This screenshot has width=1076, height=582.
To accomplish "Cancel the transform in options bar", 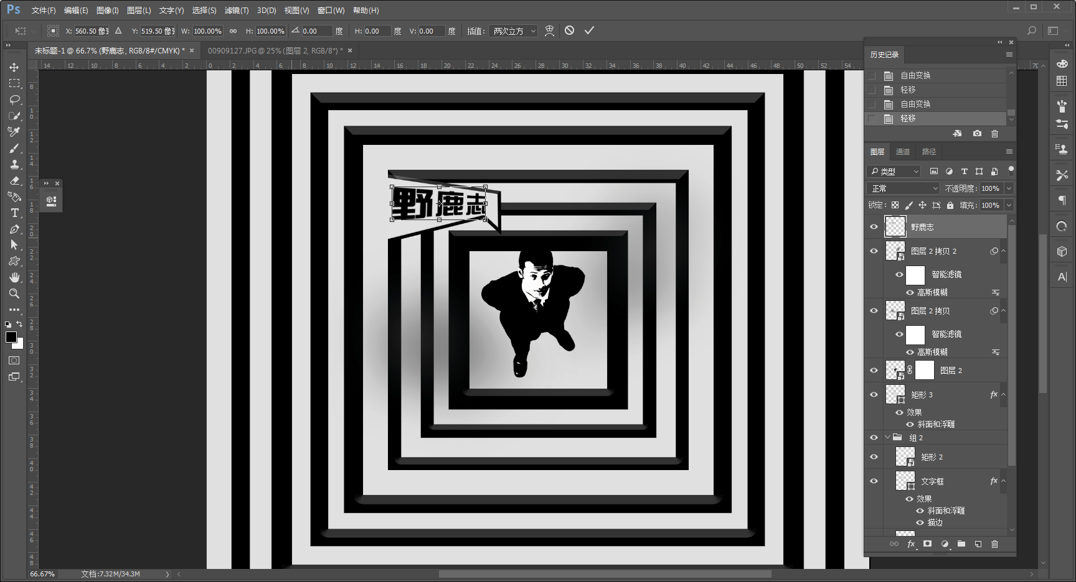I will (569, 30).
